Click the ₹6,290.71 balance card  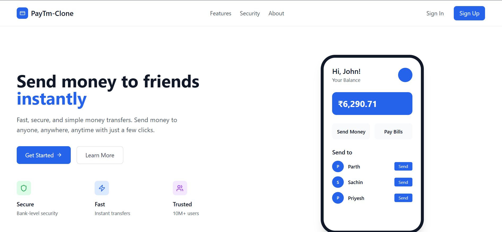pyautogui.click(x=372, y=104)
